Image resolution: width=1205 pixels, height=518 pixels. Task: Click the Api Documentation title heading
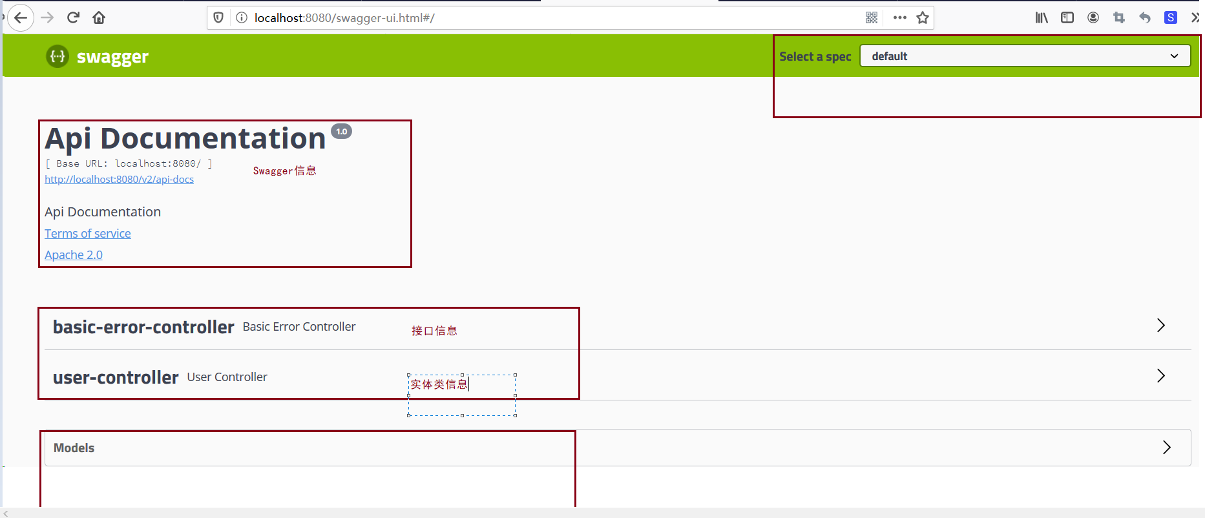(185, 138)
